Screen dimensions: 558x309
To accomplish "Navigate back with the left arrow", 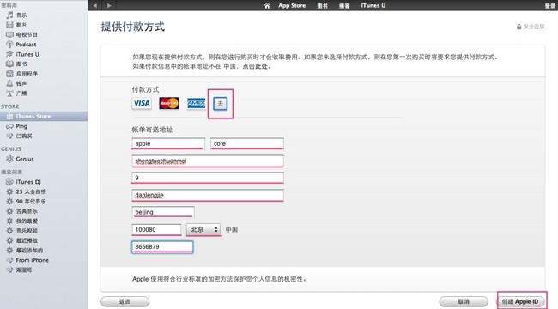I will (x=94, y=6).
